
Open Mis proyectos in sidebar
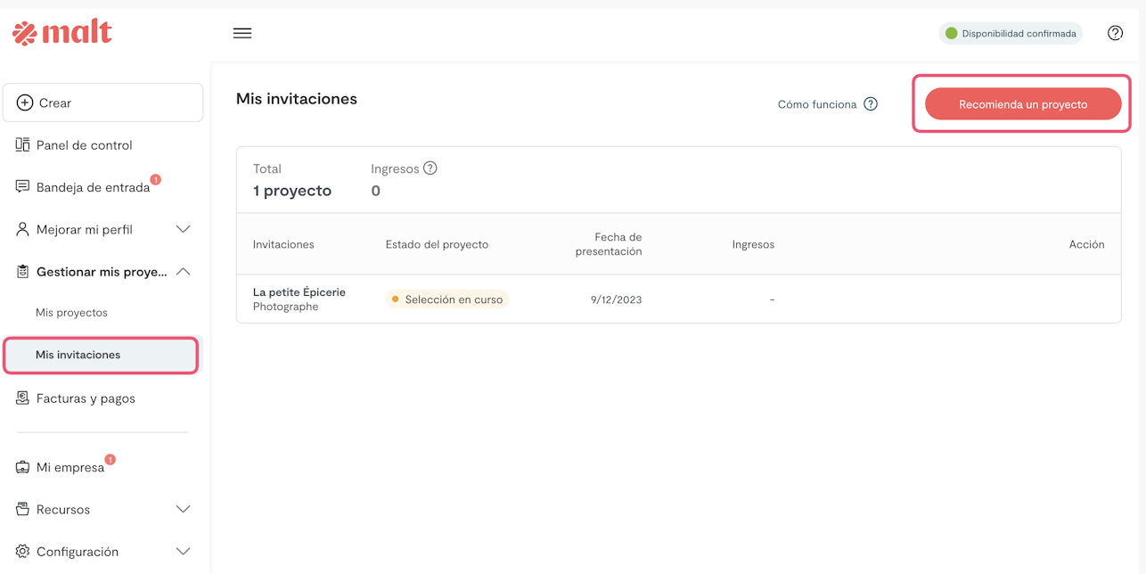pos(71,313)
